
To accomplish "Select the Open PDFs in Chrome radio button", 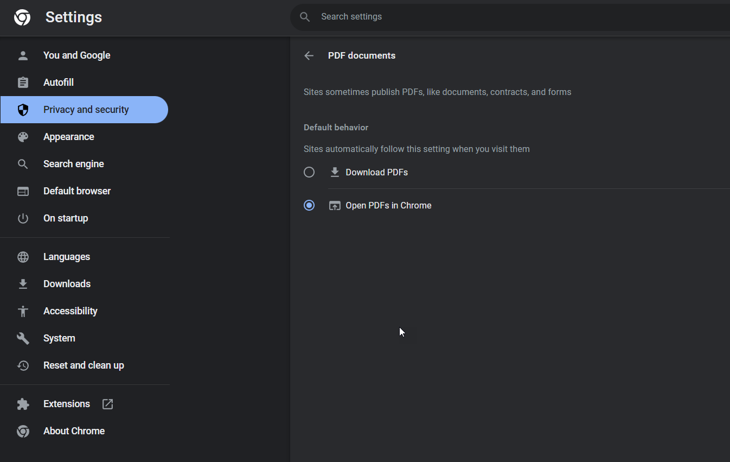I will [x=309, y=205].
